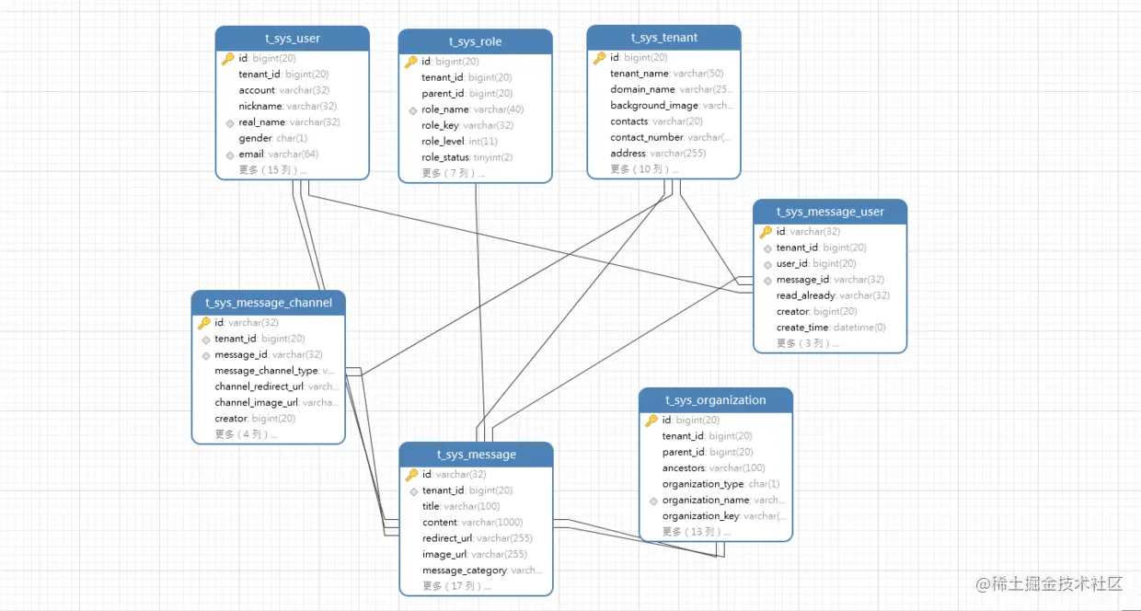This screenshot has width=1141, height=611.
Task: Click the primary key icon in t_sys_message_channel
Action: [204, 323]
